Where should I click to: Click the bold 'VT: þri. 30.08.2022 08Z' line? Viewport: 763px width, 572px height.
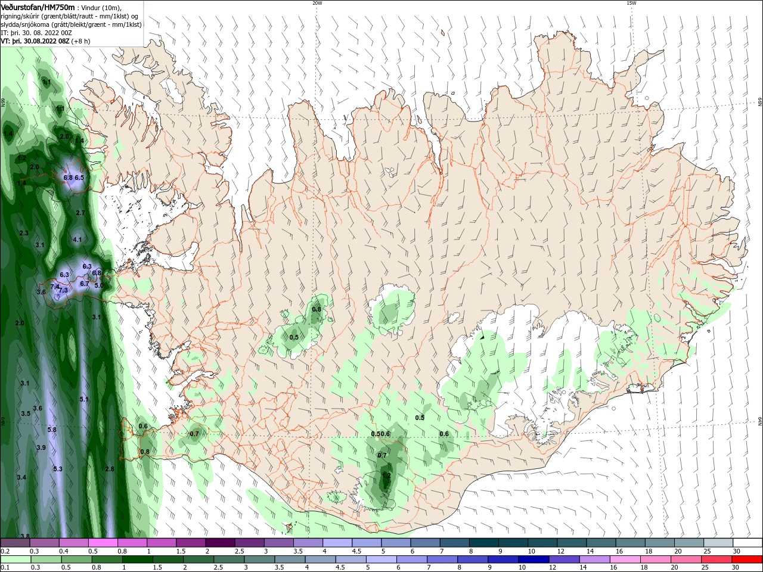point(35,41)
